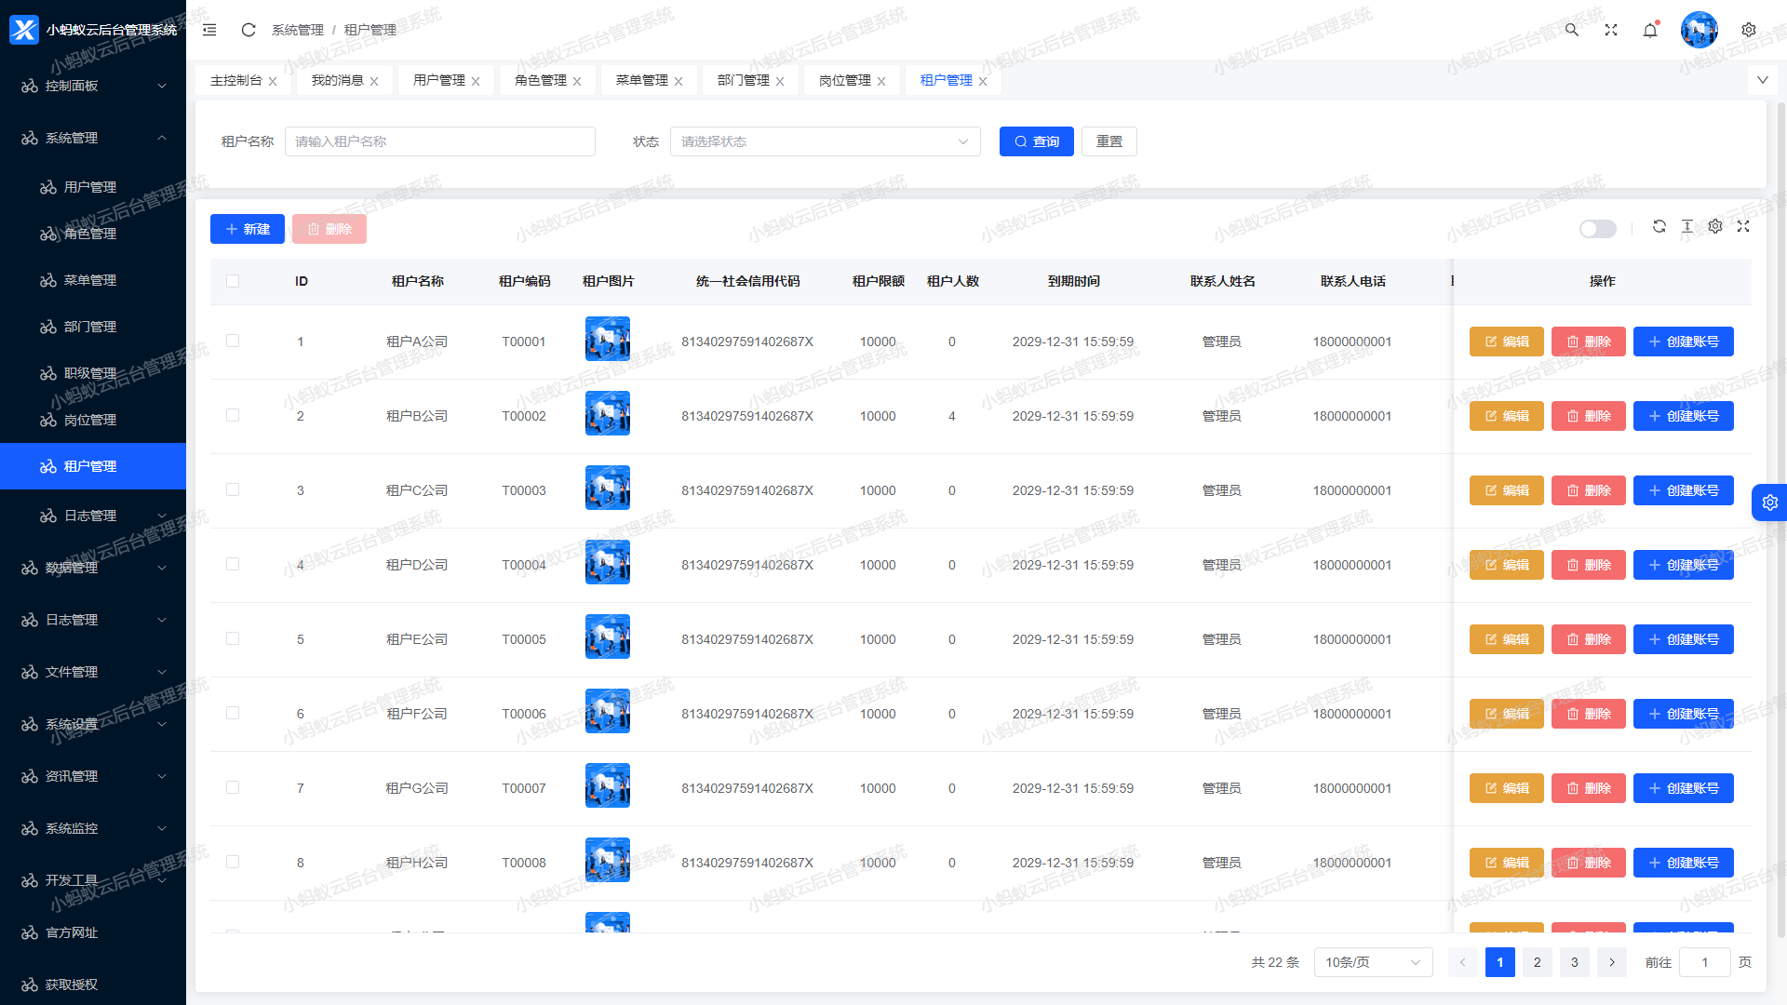Adjust table row density icon
1787x1005 pixels.
[x=1686, y=226]
